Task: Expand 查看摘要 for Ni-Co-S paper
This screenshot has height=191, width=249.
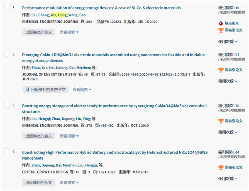Action: [x=69, y=32]
